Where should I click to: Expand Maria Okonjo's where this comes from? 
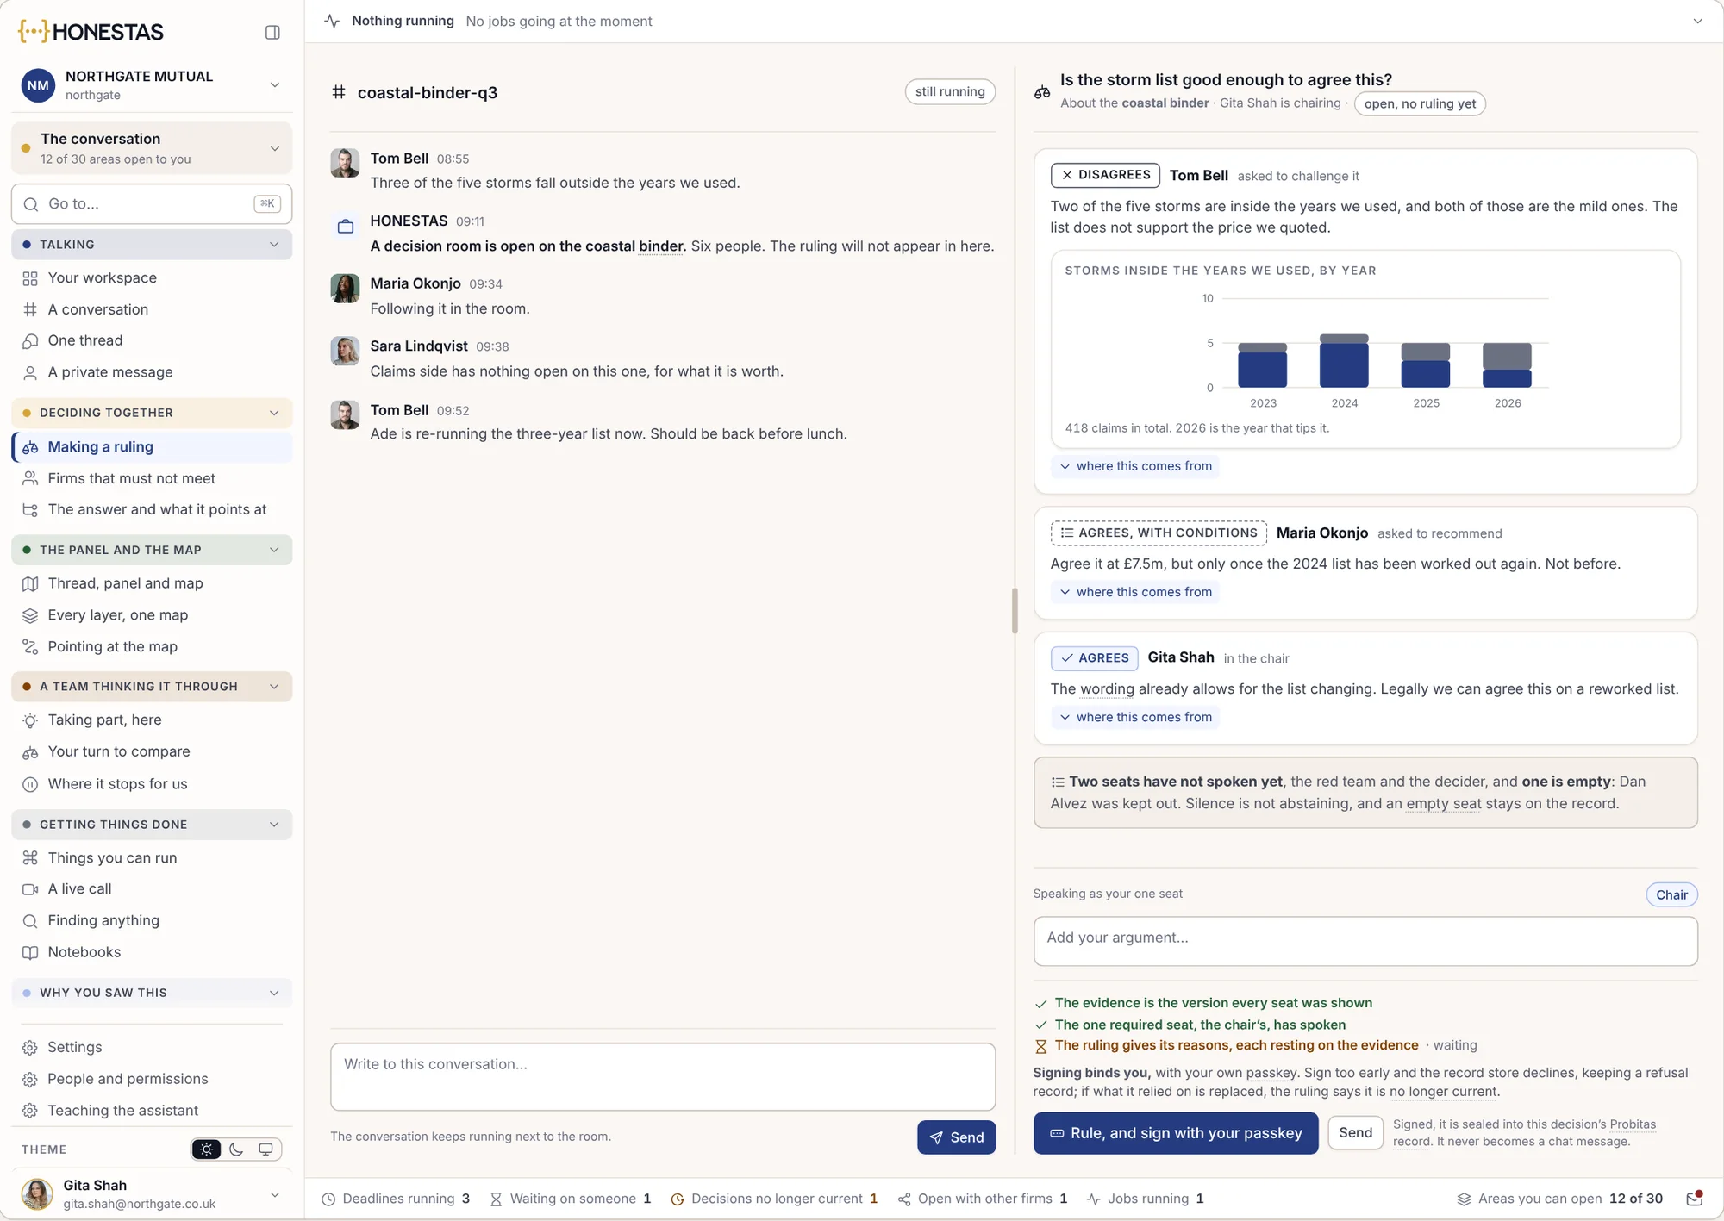coord(1135,592)
